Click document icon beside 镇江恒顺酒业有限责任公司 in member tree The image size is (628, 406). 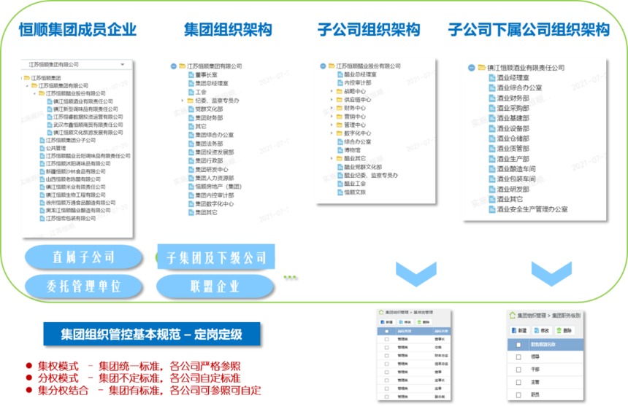pos(50,101)
